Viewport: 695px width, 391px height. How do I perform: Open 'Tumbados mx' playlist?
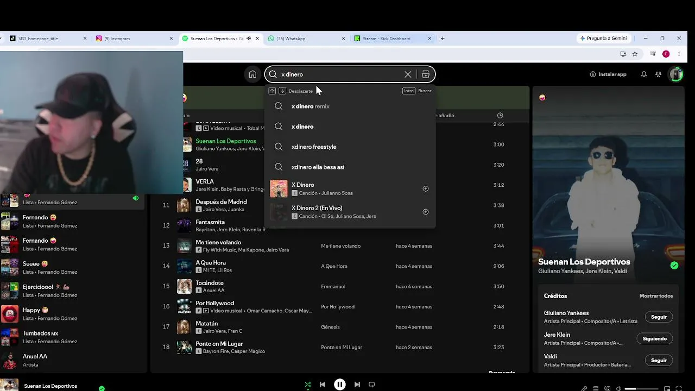coord(73,337)
